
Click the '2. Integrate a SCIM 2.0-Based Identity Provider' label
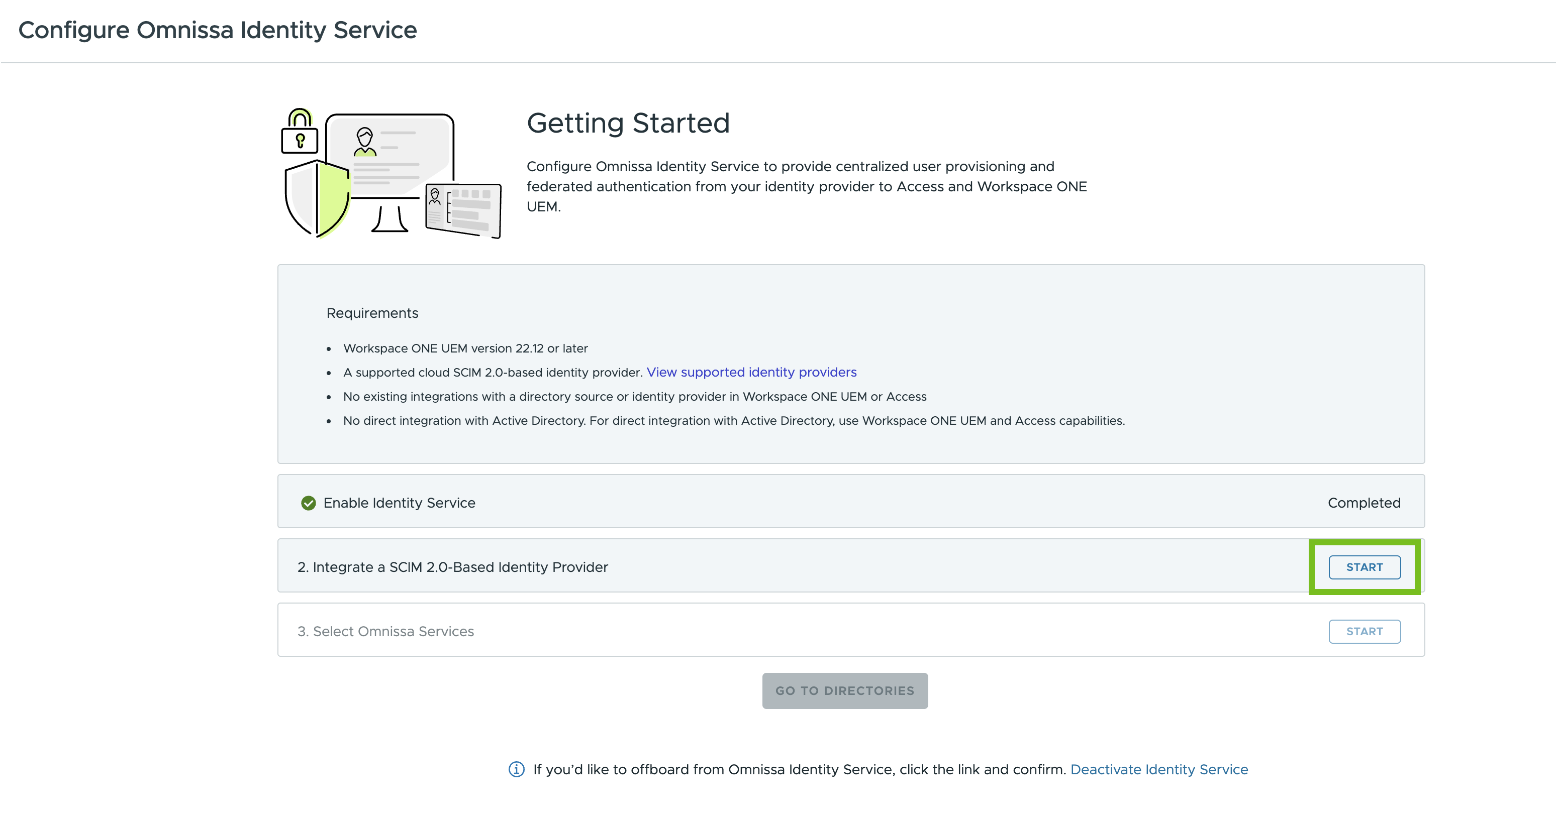click(452, 567)
